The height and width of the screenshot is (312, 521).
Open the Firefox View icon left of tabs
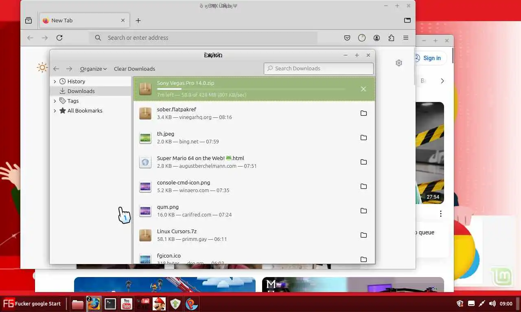(28, 20)
